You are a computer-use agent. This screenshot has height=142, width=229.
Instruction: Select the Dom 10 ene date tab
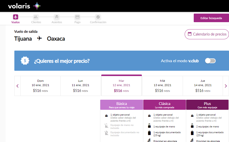(x=41, y=86)
